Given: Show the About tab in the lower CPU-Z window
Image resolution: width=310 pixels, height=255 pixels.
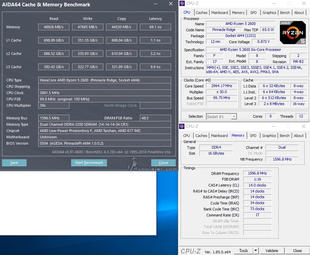Looking at the screenshot, I should pos(298,136).
